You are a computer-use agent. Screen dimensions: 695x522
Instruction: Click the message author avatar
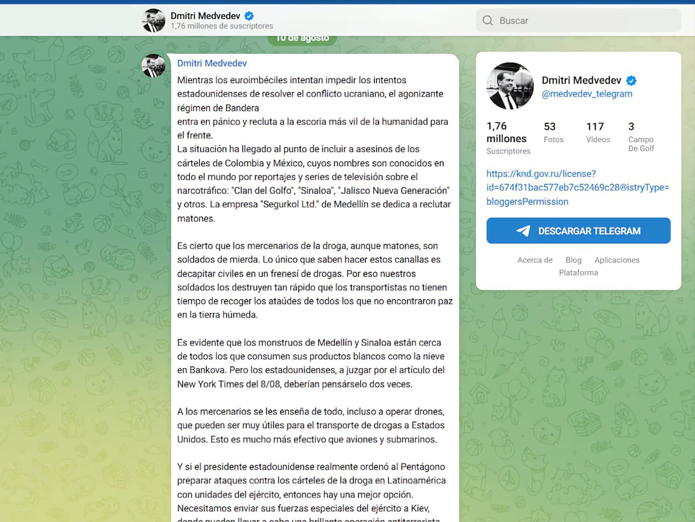[x=153, y=66]
